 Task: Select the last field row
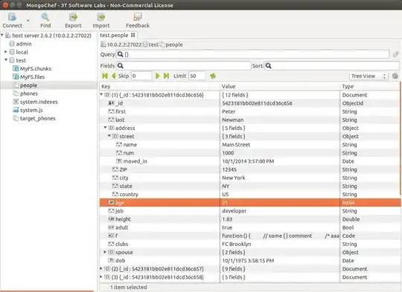pyautogui.click(x=249, y=120)
